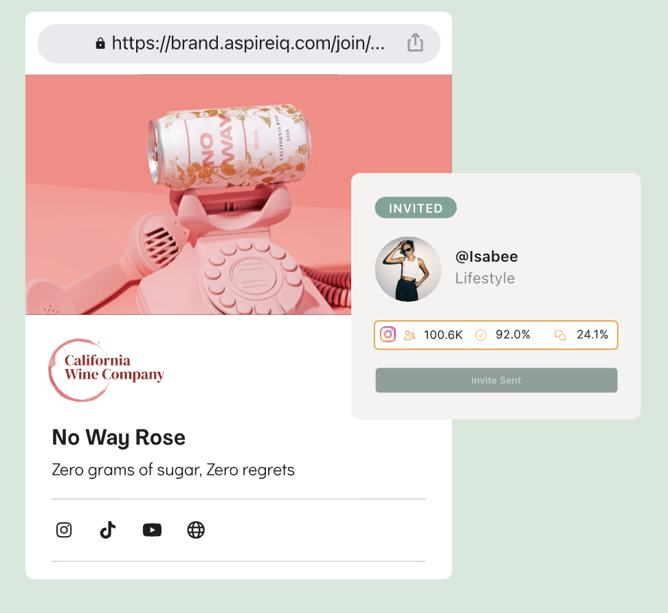Image resolution: width=668 pixels, height=613 pixels.
Task: Click the comments icon beside 24.1%
Action: [560, 335]
